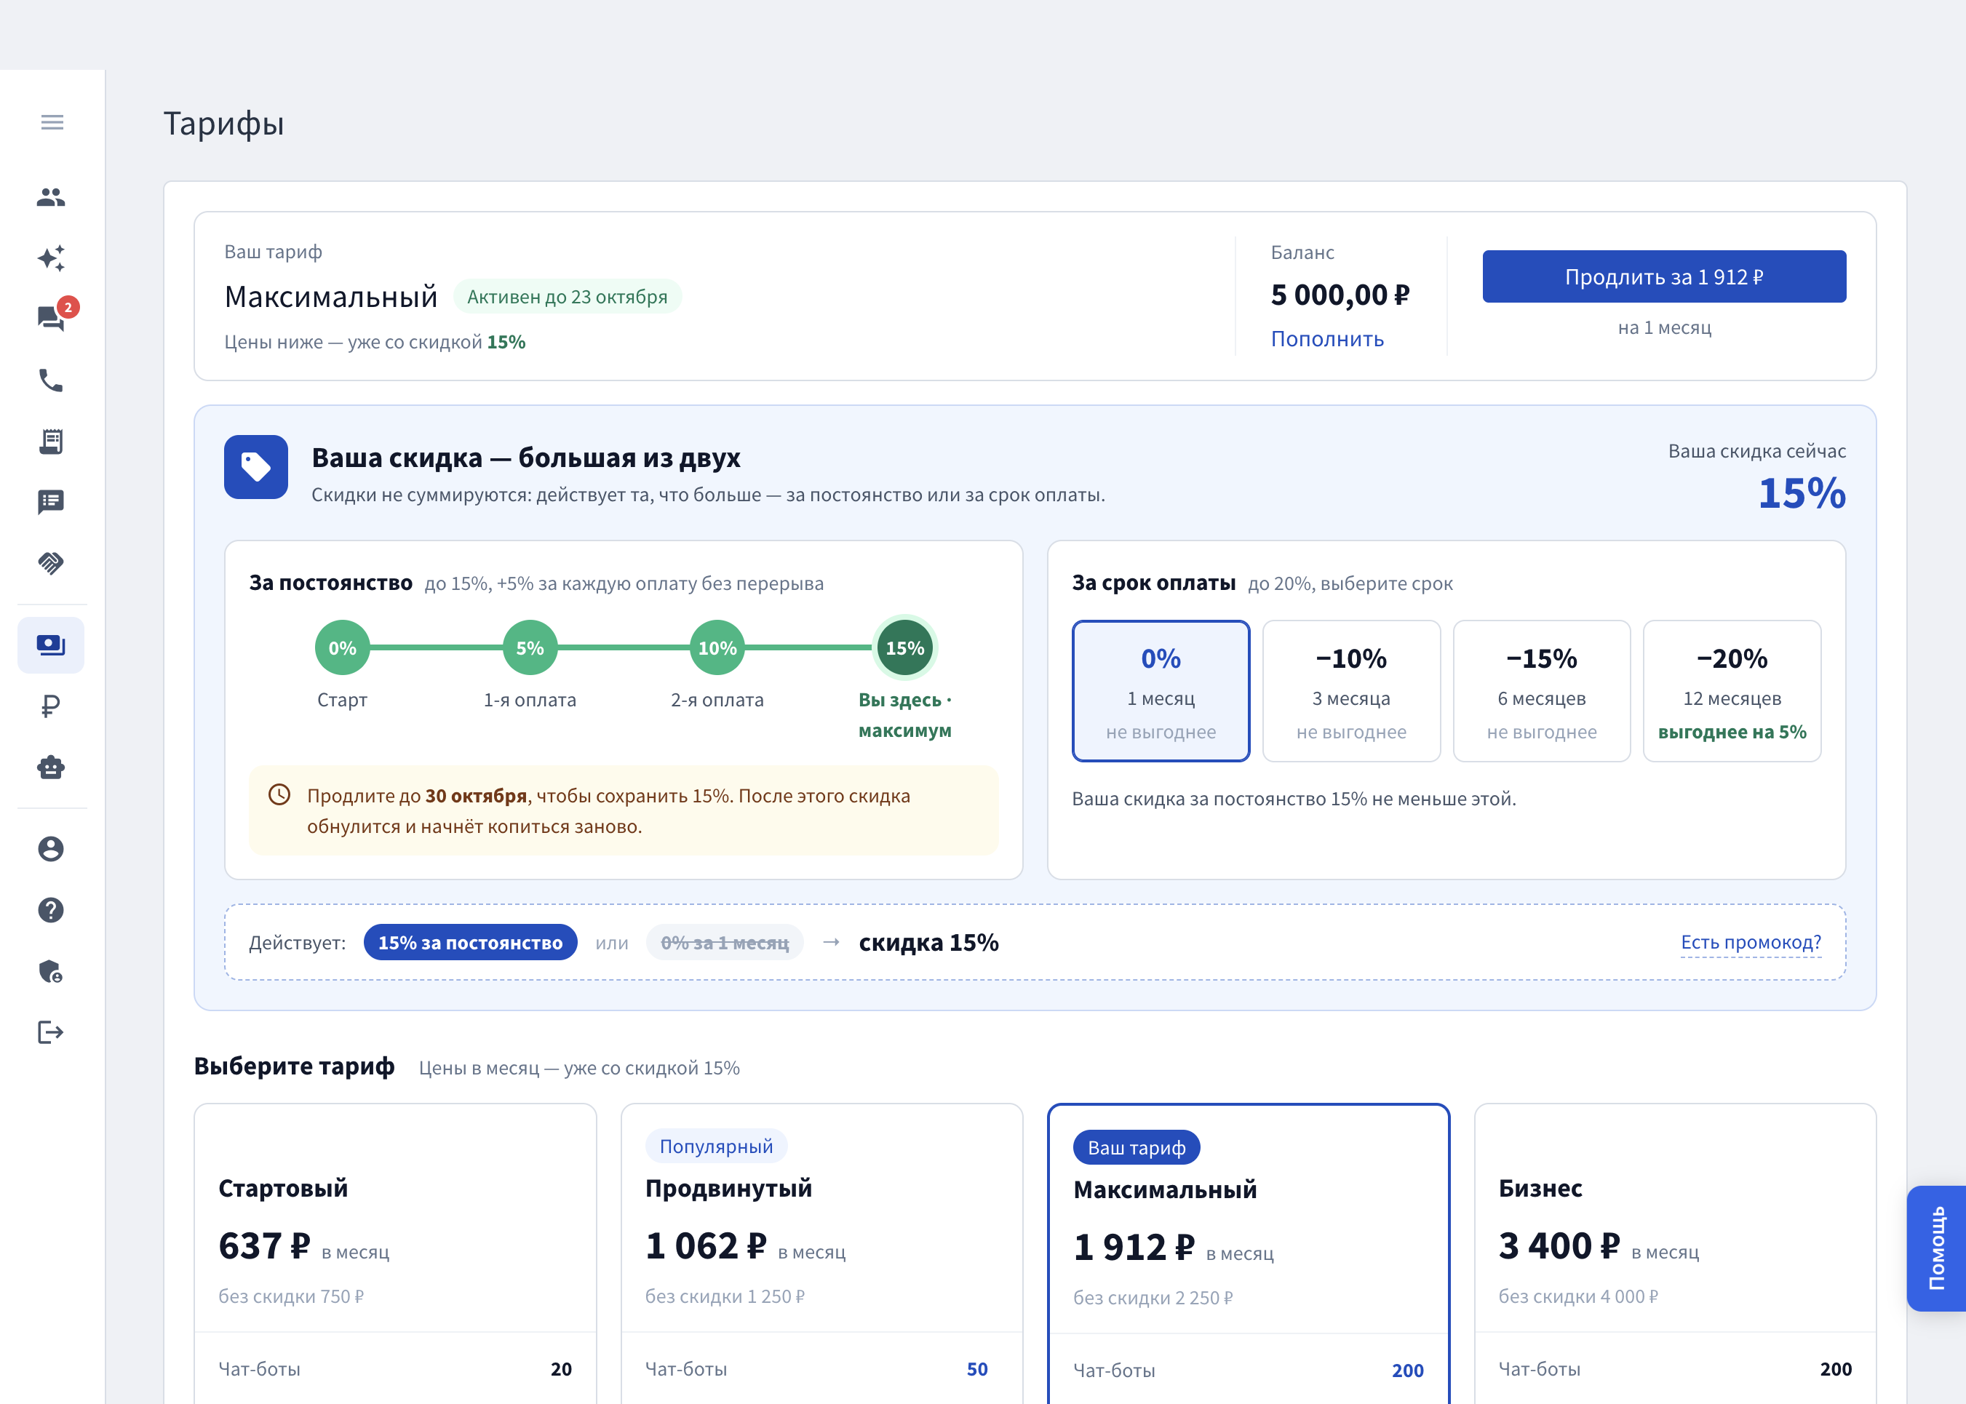Click 'без скидки 750 ₽' under Стартовый

click(290, 1296)
